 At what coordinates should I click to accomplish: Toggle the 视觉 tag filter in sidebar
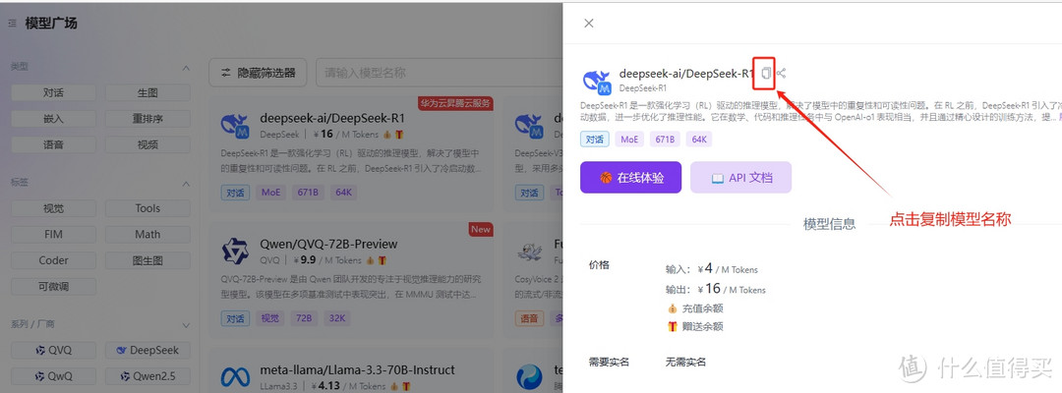point(53,208)
